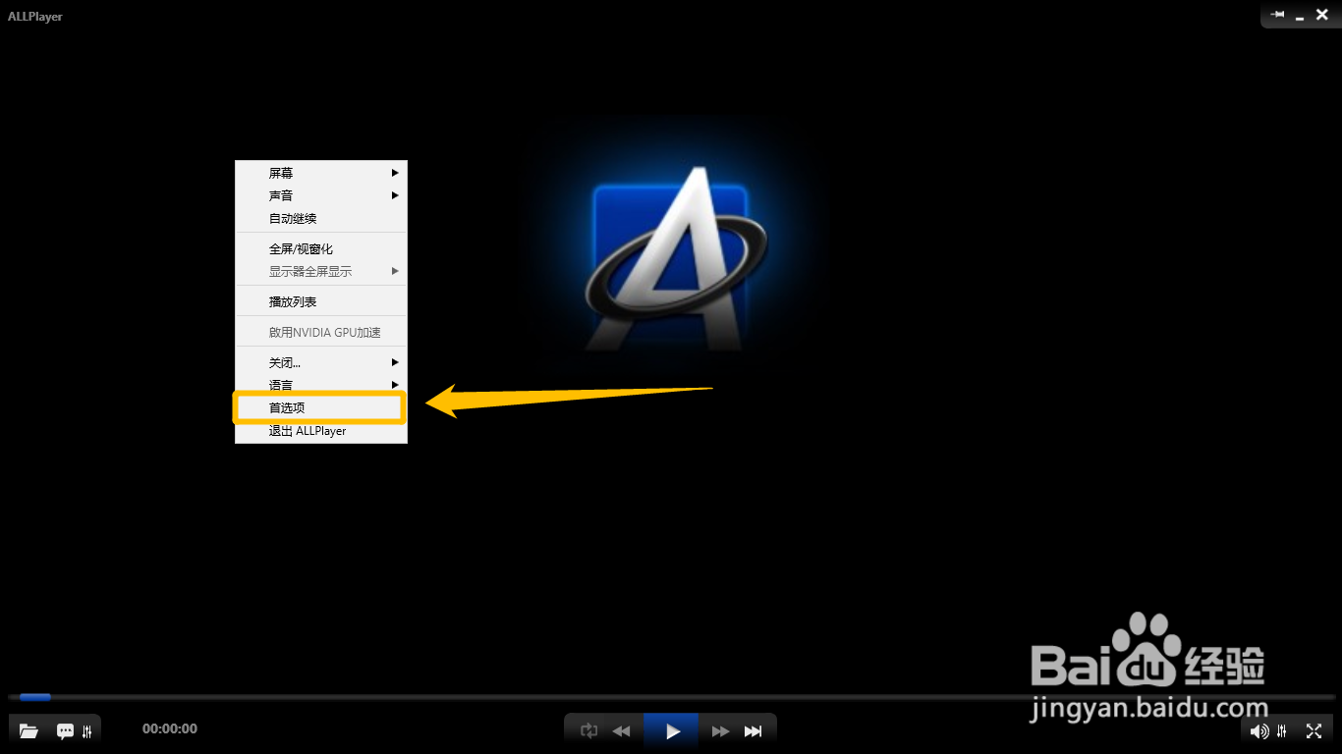
Task: Click 啟用NVIDIA GPU加速 menu entry
Action: pos(321,332)
